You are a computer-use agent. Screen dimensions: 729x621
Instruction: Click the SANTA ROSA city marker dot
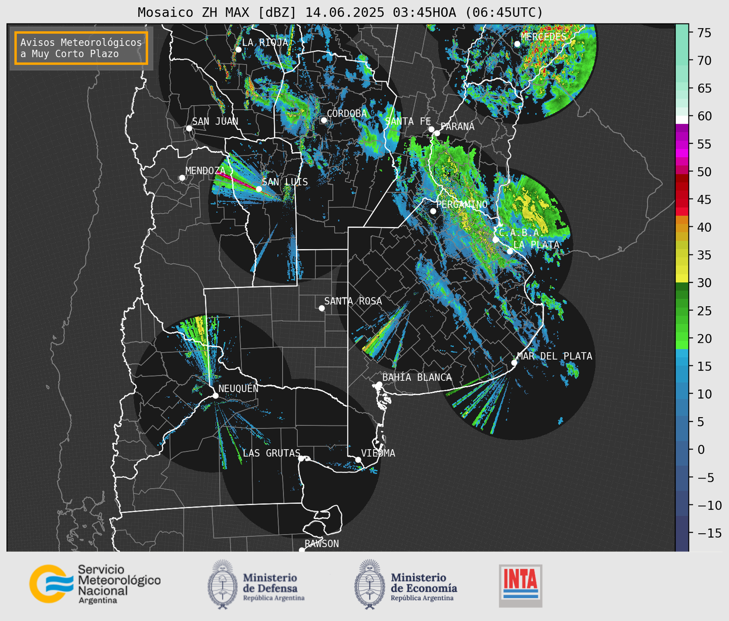tap(322, 308)
